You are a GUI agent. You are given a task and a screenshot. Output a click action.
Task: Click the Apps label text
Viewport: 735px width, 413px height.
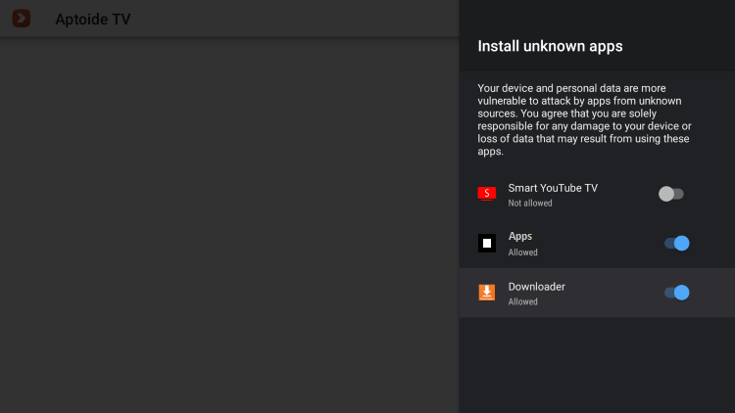pos(519,237)
